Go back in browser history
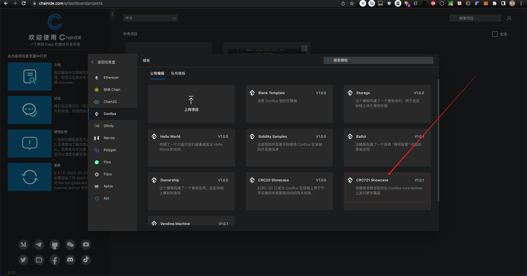The height and width of the screenshot is (276, 527). pyautogui.click(x=6, y=3)
